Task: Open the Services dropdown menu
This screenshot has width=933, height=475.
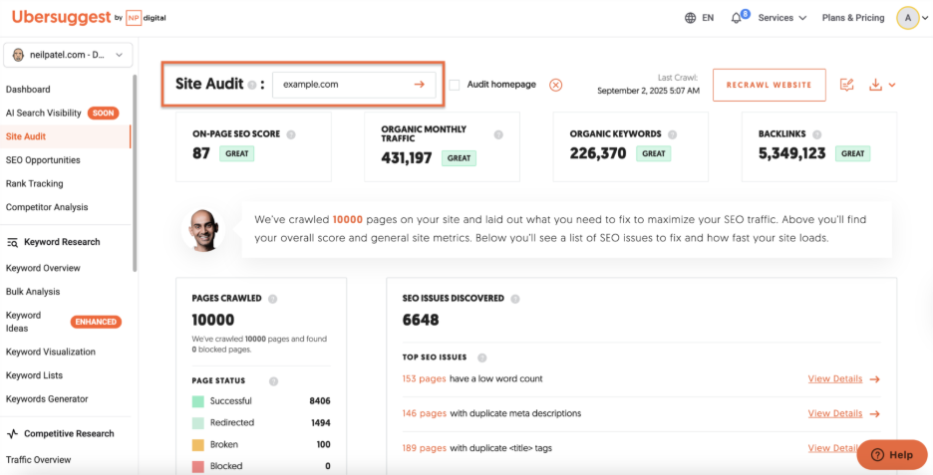Action: 781,18
